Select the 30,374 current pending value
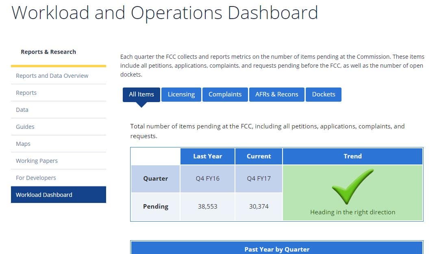The width and height of the screenshot is (448, 254). [259, 207]
